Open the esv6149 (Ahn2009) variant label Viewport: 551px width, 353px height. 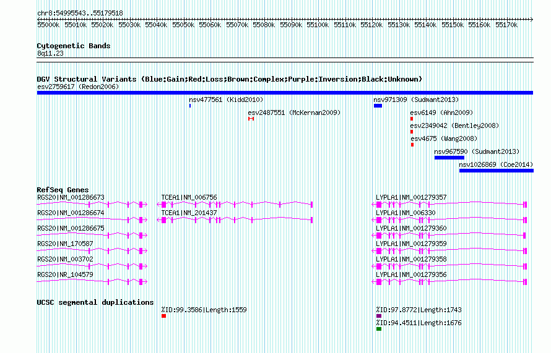(x=441, y=113)
